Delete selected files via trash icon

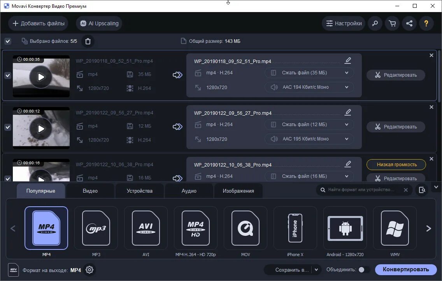click(x=88, y=41)
